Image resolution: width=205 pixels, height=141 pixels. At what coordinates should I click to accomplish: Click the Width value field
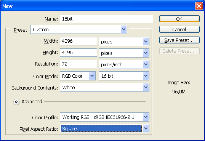coord(78,41)
